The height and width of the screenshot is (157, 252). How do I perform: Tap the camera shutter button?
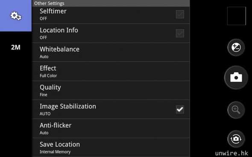pyautogui.click(x=236, y=78)
